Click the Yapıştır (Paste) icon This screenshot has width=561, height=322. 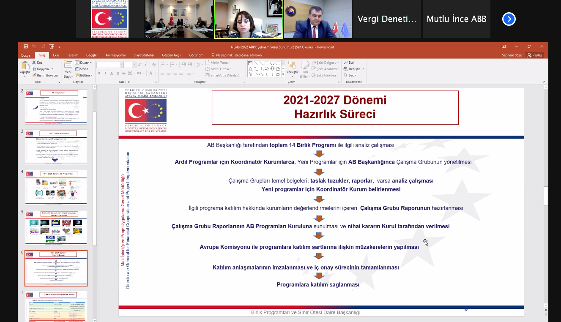click(25, 65)
